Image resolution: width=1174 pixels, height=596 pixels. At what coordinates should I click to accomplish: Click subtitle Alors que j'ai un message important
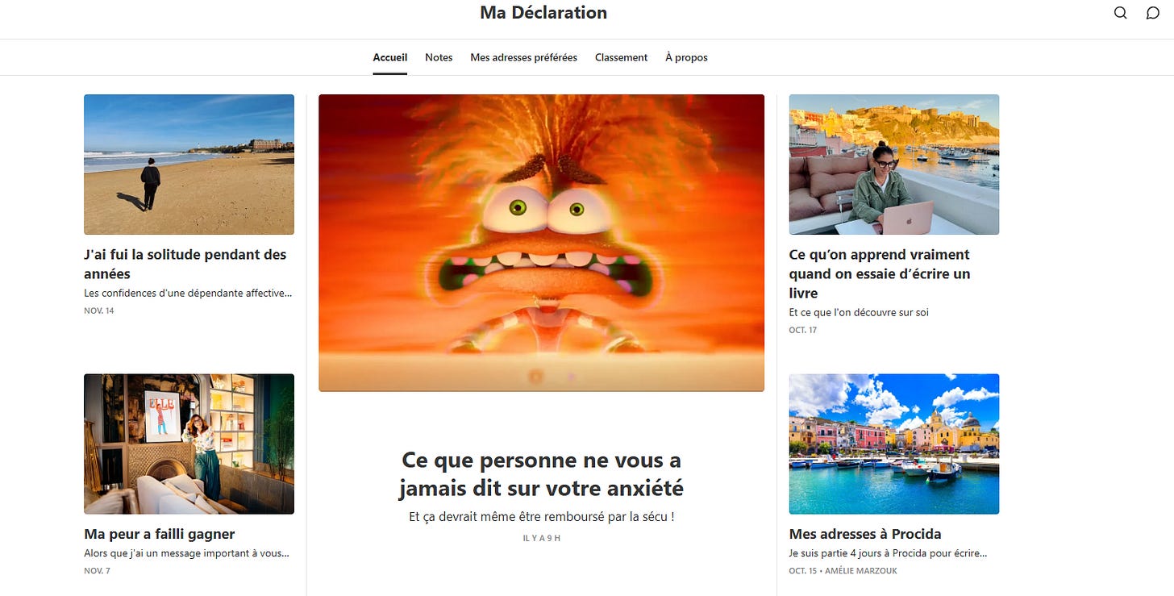point(186,553)
